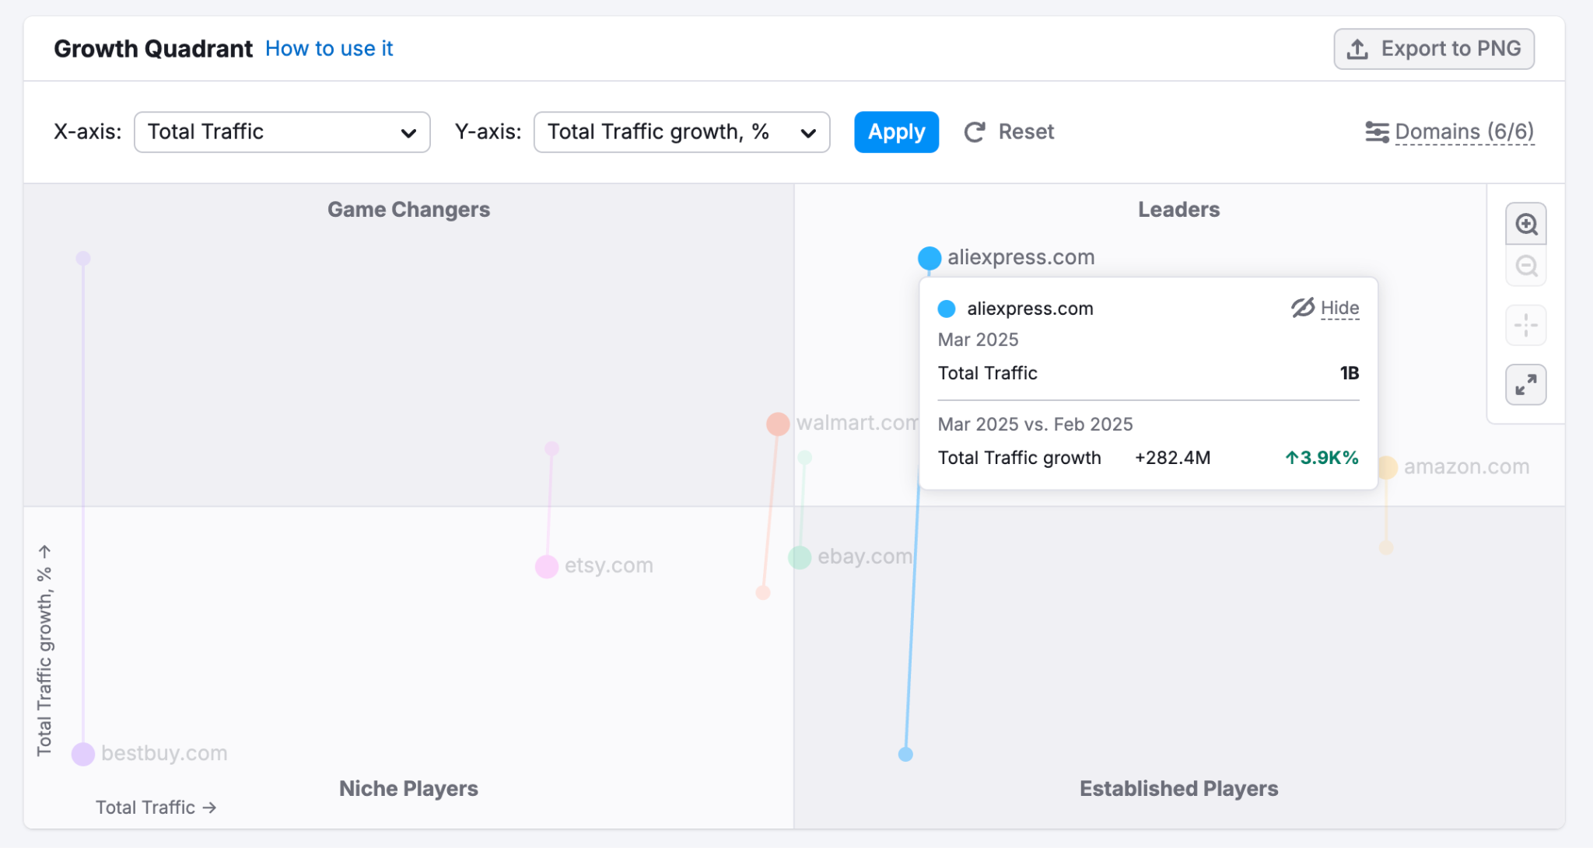Expand the Domains (6/6) selector
Image resolution: width=1593 pixels, height=848 pixels.
click(1464, 132)
